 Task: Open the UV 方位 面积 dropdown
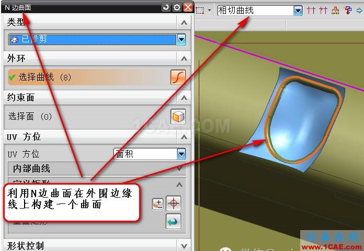click(181, 154)
